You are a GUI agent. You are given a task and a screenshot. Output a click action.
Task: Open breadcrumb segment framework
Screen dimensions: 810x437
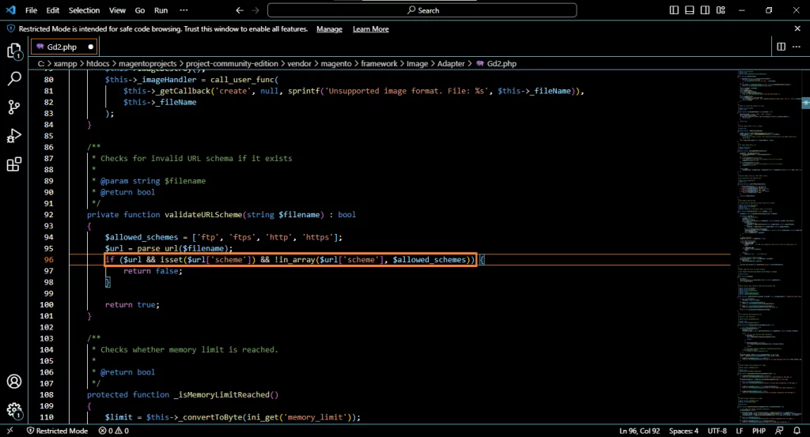pos(379,63)
